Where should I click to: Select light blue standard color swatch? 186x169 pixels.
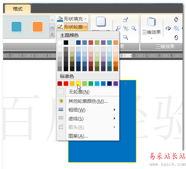97,84
